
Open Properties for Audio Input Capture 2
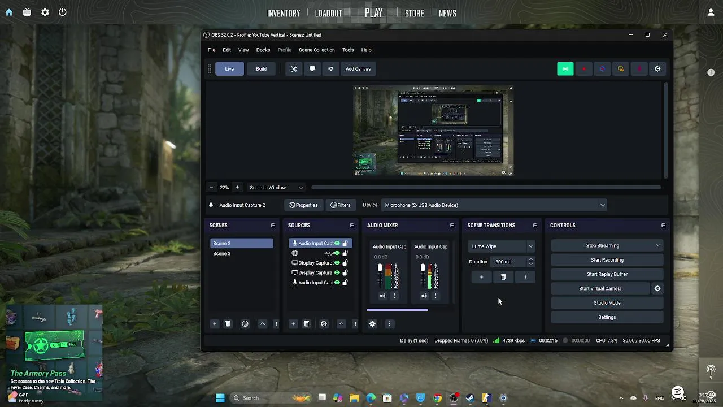[x=303, y=205]
